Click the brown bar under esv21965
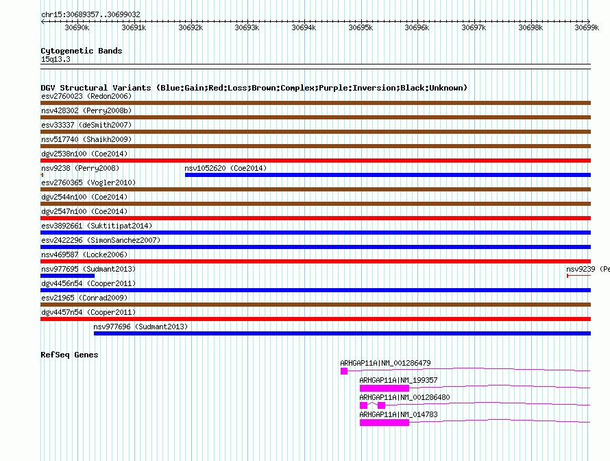 (x=315, y=305)
